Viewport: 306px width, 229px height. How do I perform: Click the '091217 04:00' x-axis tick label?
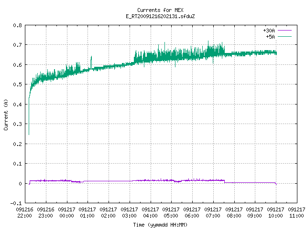point(150,213)
